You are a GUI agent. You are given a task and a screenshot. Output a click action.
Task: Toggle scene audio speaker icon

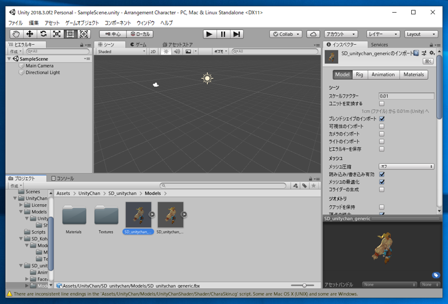(177, 52)
